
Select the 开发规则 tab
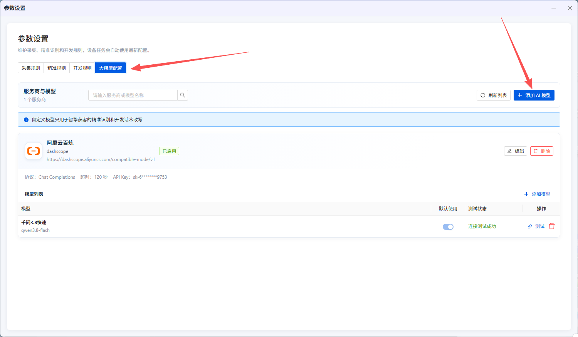point(82,68)
